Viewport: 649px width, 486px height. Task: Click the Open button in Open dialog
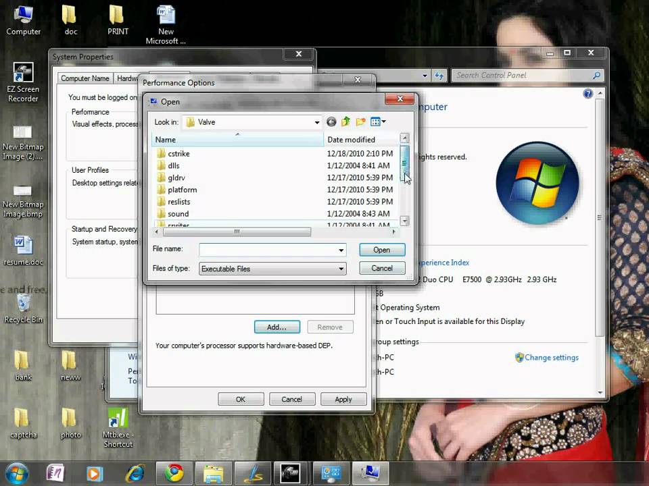coord(381,250)
